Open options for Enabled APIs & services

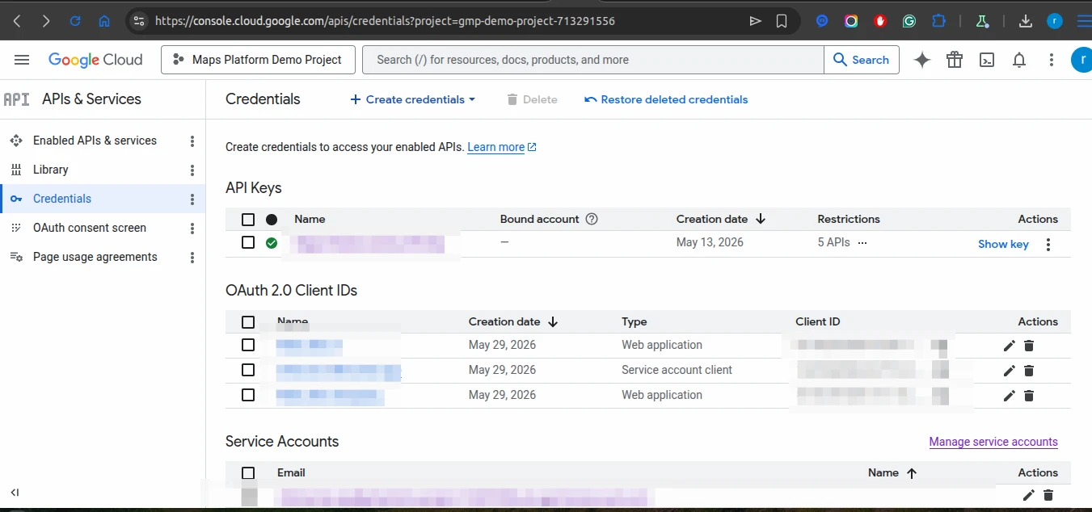(192, 141)
